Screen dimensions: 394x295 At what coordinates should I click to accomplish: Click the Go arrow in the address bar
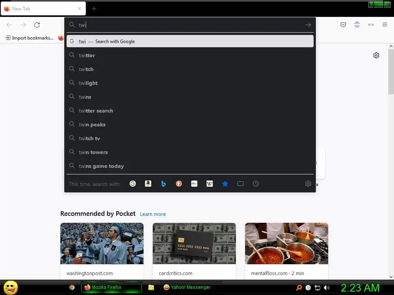(x=308, y=25)
